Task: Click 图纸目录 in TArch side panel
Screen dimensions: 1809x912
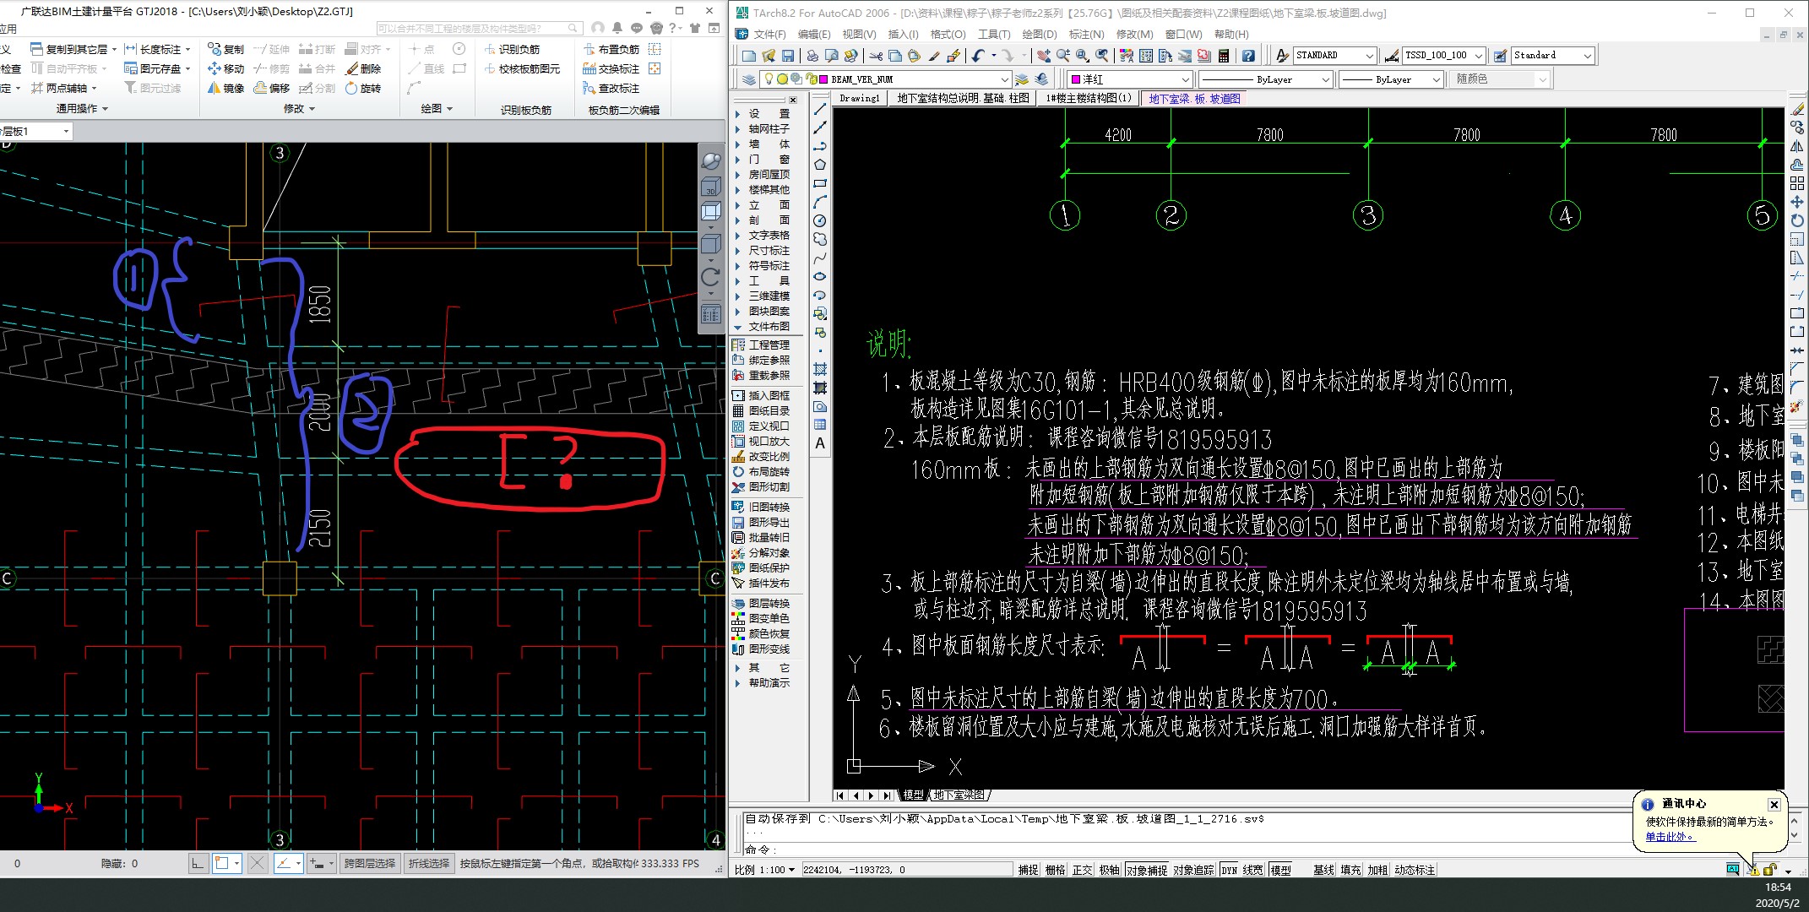Action: click(762, 411)
